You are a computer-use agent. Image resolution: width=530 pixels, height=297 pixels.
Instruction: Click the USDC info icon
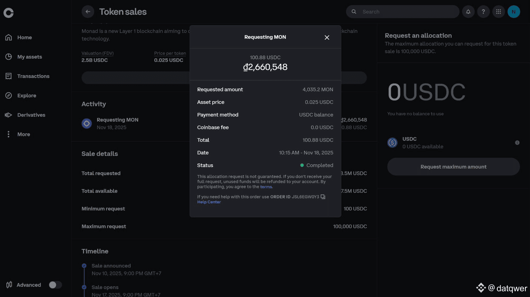pyautogui.click(x=517, y=143)
